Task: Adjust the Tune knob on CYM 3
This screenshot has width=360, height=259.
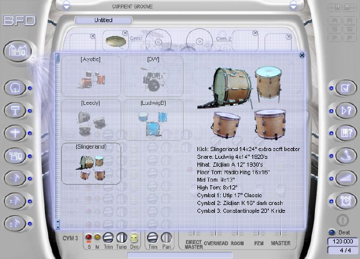Action: (122, 237)
